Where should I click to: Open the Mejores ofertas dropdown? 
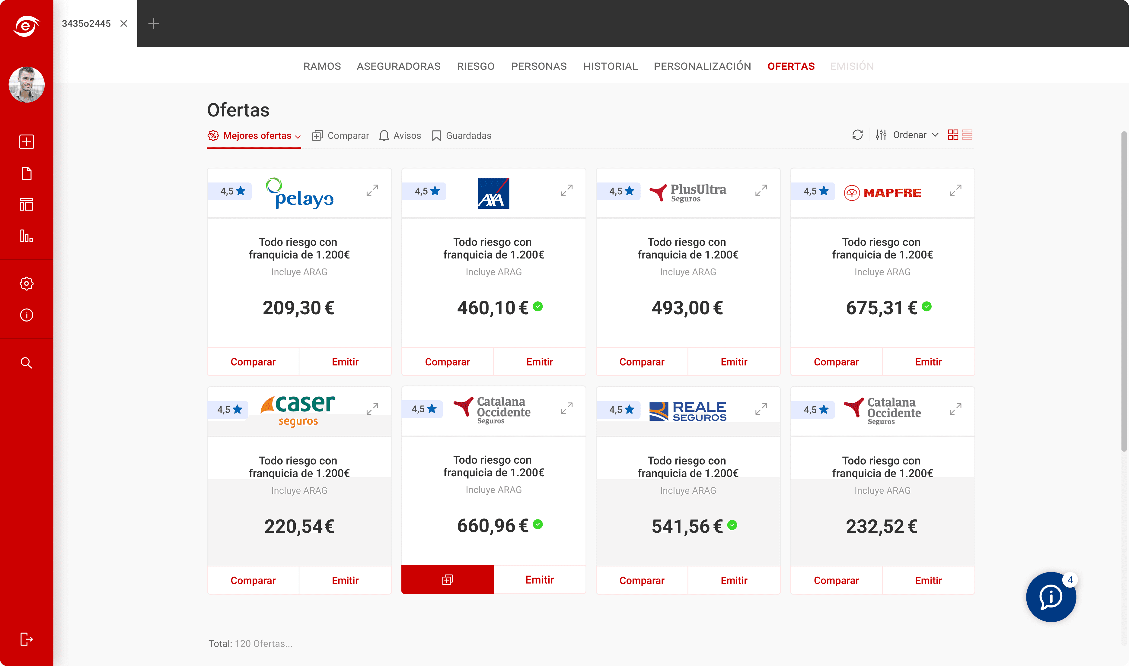(254, 135)
